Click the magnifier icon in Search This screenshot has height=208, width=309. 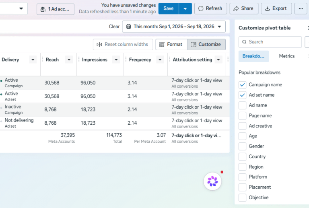(244, 42)
